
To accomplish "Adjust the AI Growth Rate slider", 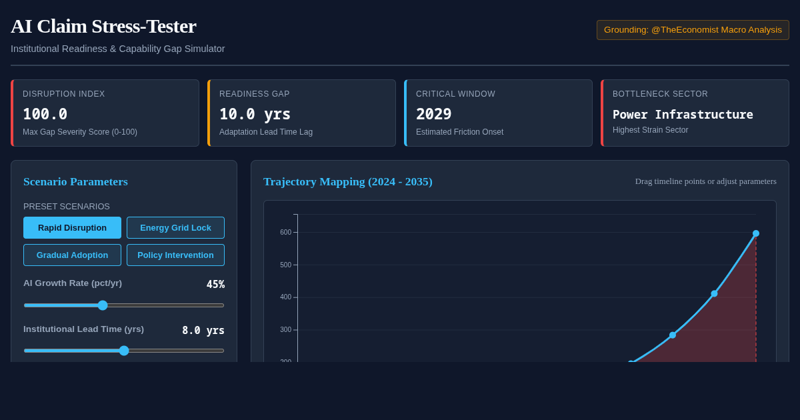I will pos(124,305).
